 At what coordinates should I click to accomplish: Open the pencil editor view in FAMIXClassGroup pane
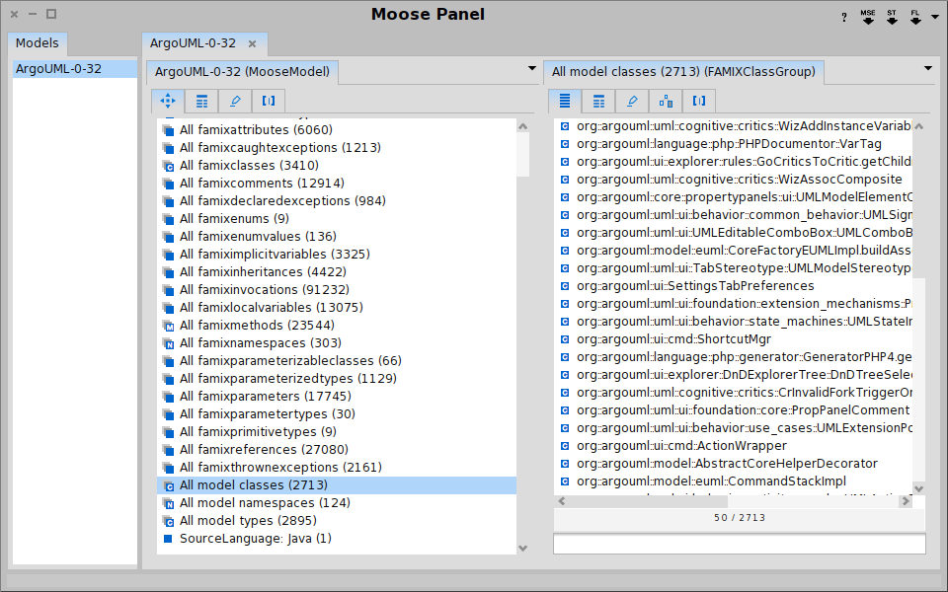[x=632, y=101]
